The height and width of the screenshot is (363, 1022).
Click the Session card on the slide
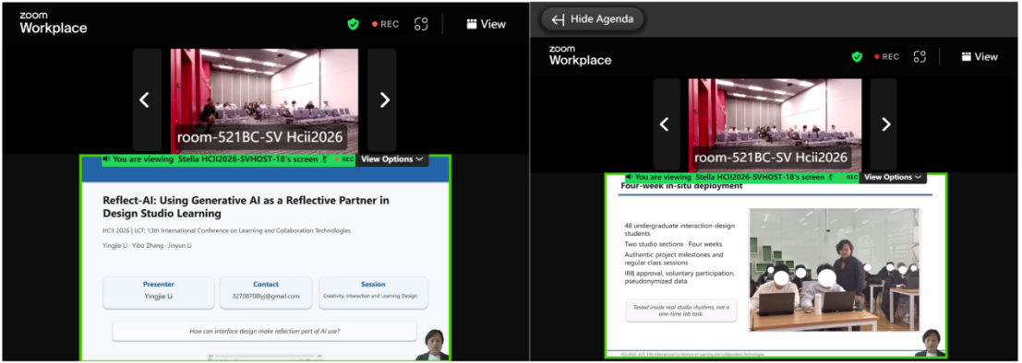[x=373, y=293]
